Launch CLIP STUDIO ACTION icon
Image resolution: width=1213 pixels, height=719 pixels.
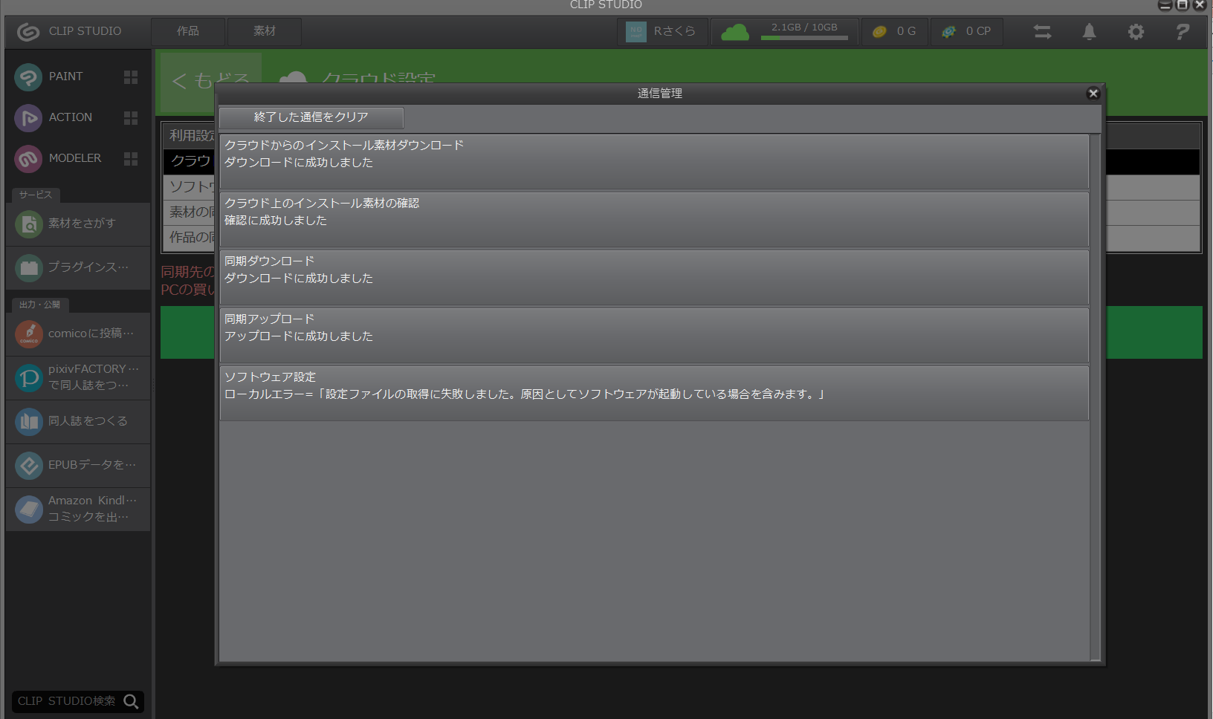[x=28, y=117]
